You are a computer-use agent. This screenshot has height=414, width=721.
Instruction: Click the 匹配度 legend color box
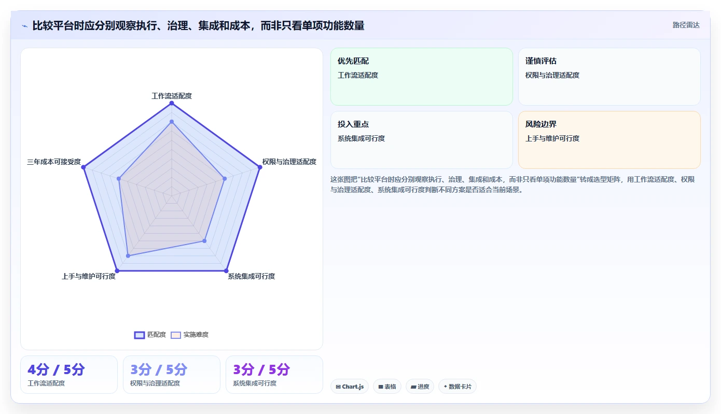point(140,335)
